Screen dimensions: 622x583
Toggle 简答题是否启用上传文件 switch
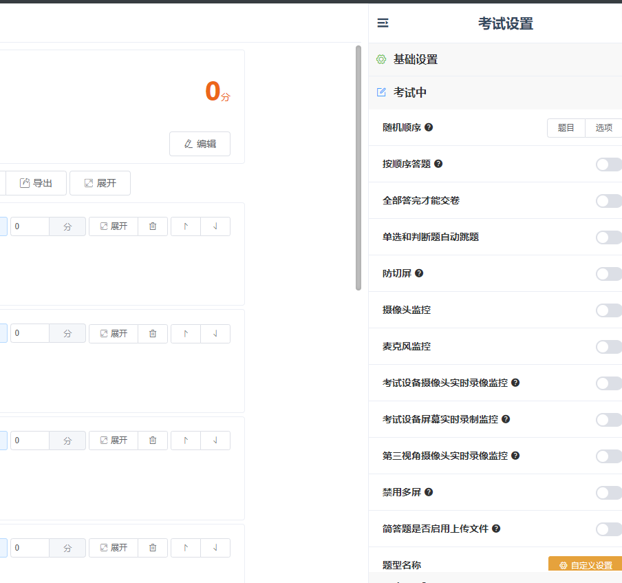609,529
